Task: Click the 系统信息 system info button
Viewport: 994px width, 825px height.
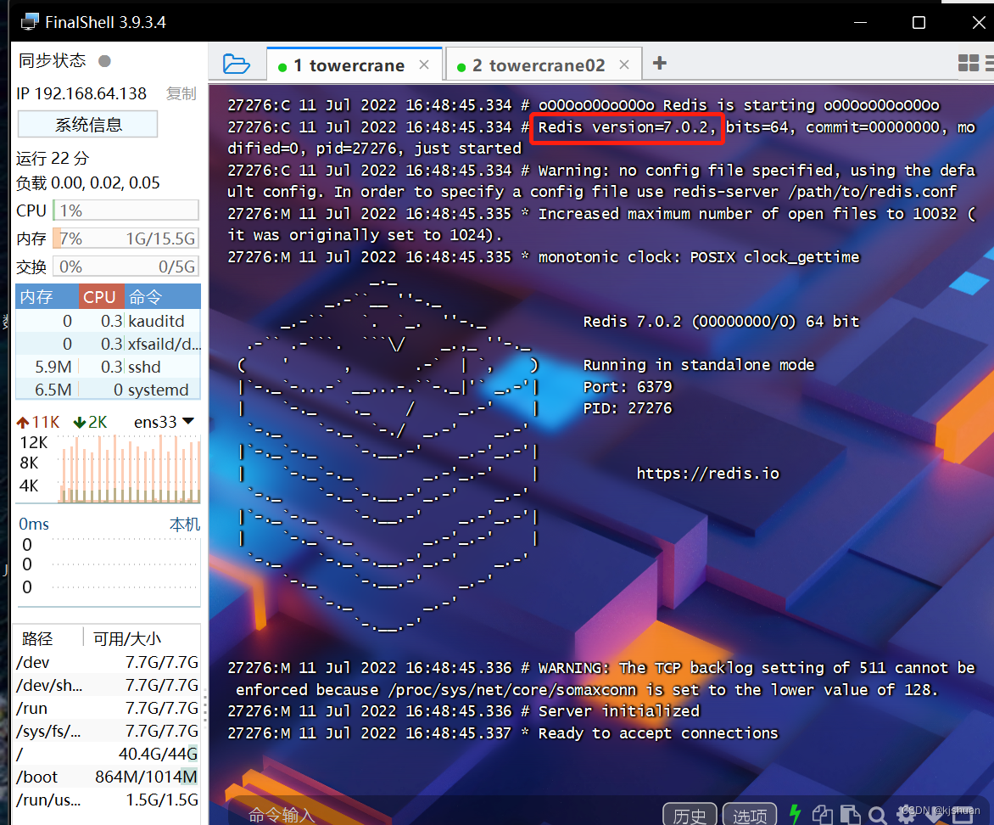Action: point(87,124)
